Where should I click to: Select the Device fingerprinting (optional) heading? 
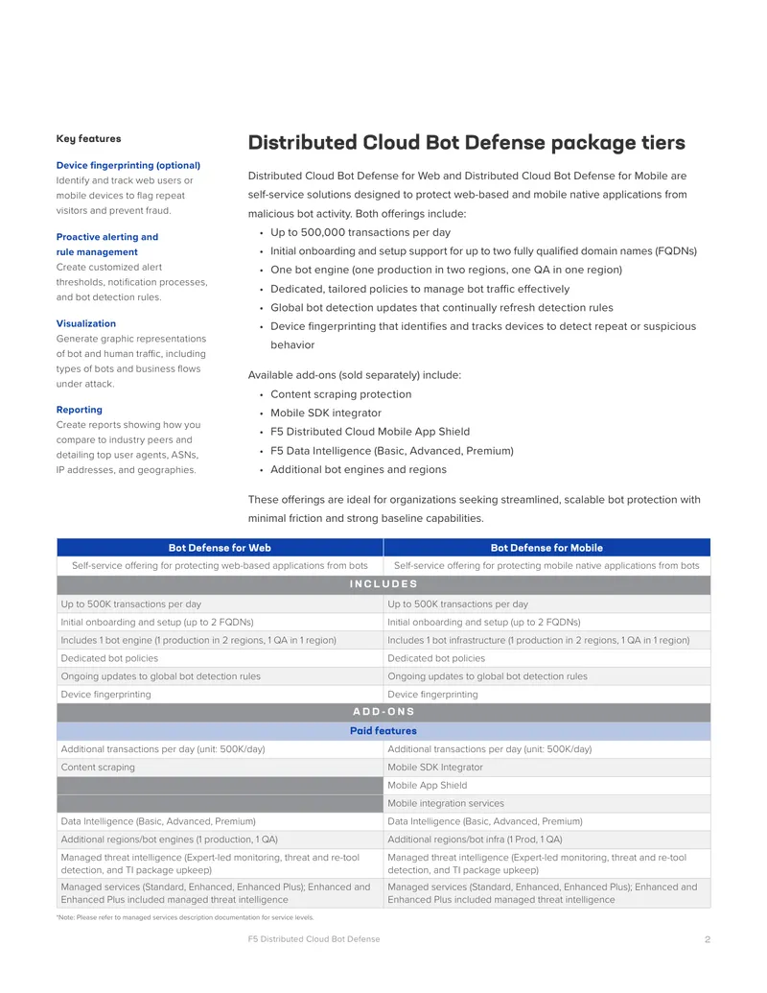[x=128, y=165]
